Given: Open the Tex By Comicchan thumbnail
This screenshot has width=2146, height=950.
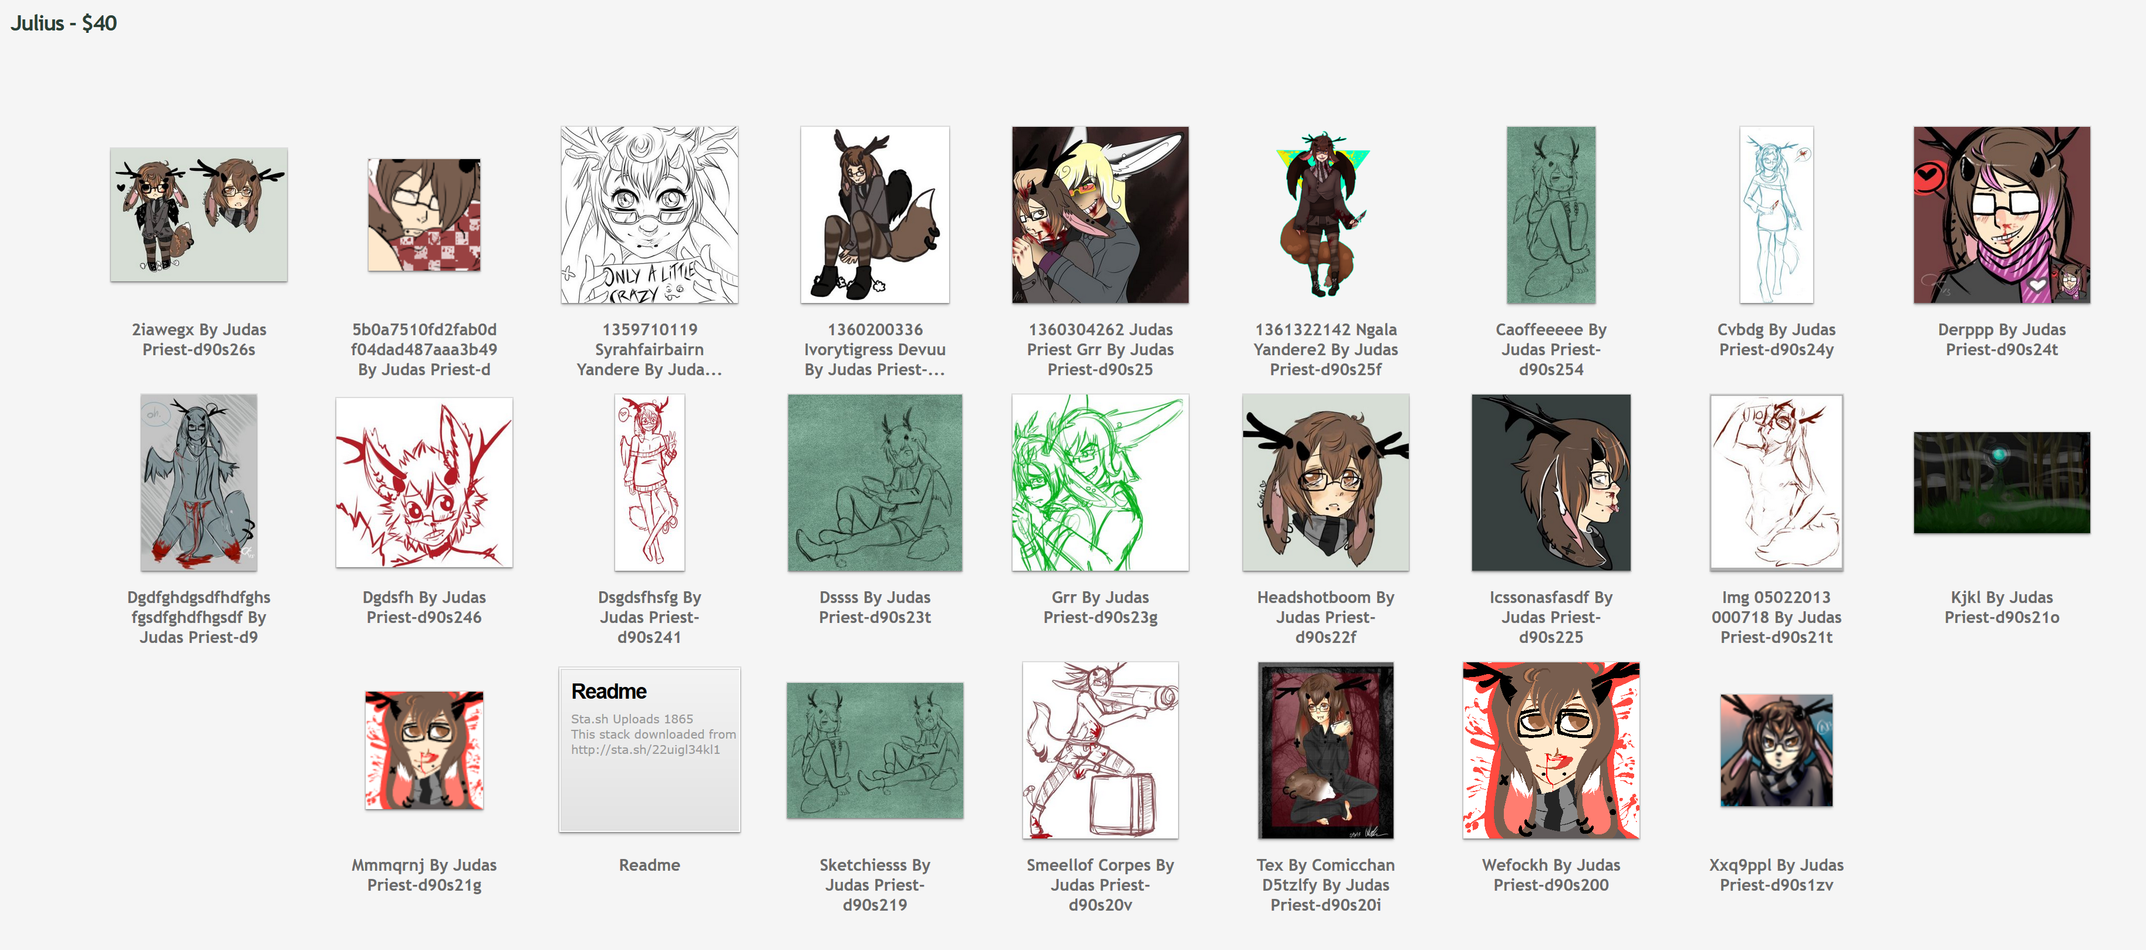Looking at the screenshot, I should pyautogui.click(x=1325, y=750).
